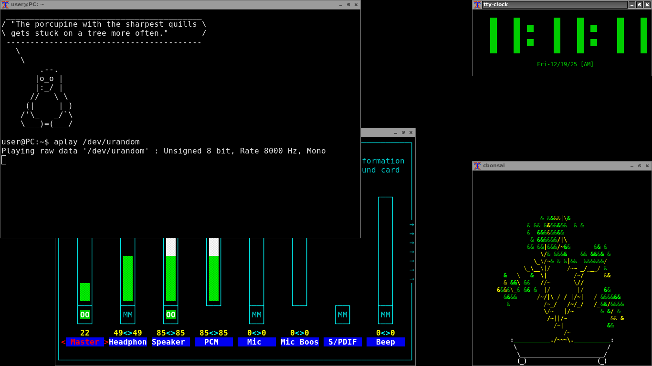Click the Headphone volume bar in alsamixer
The height and width of the screenshot is (366, 652).
128,272
